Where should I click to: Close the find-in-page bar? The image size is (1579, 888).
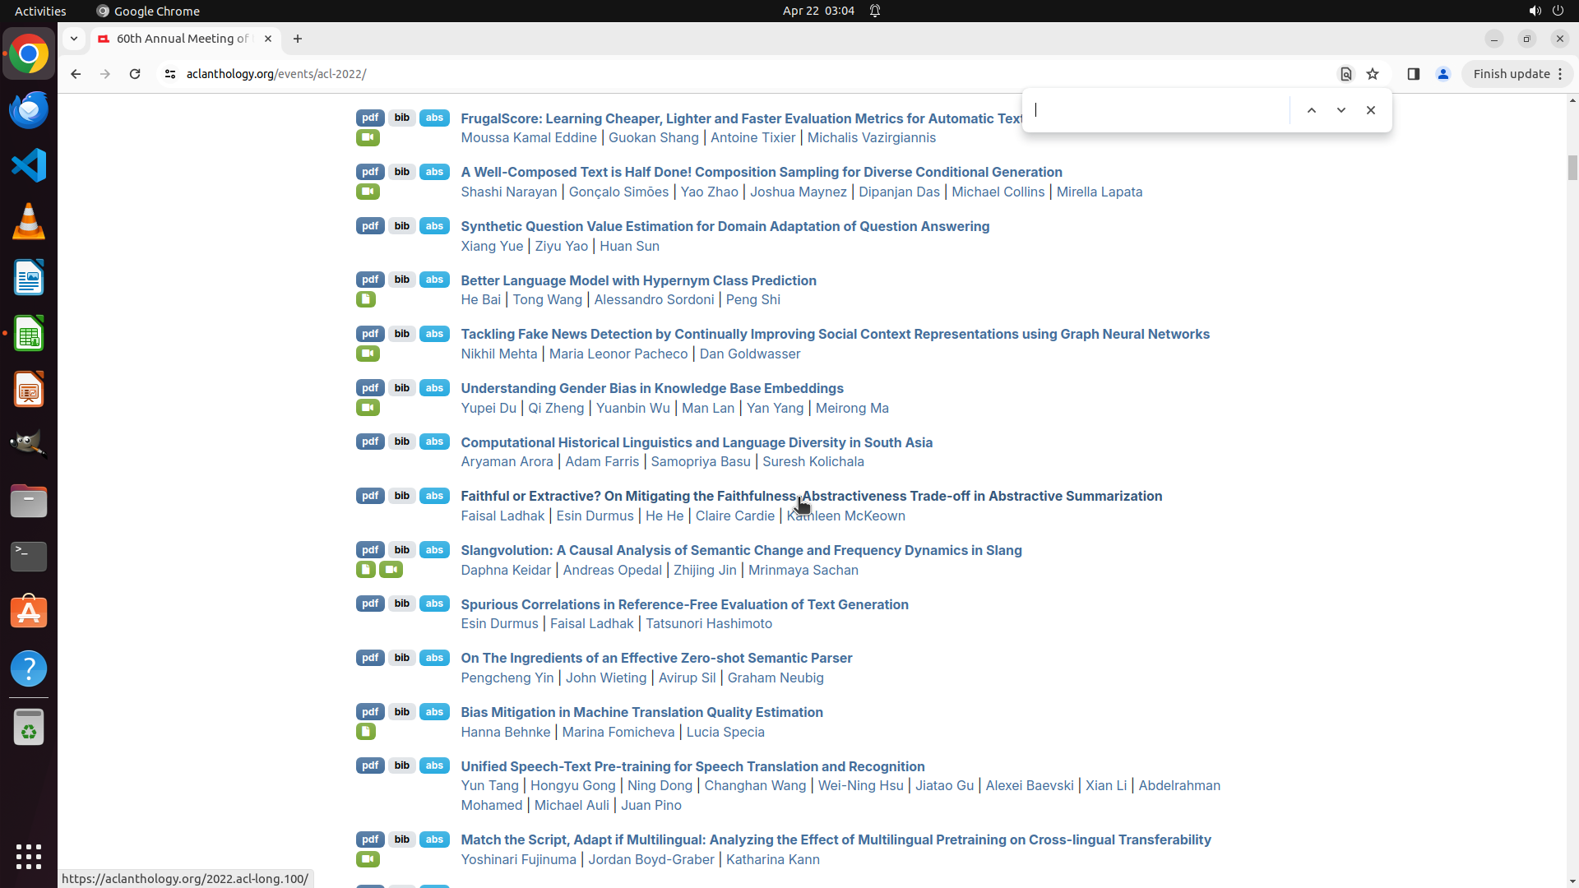pos(1370,110)
